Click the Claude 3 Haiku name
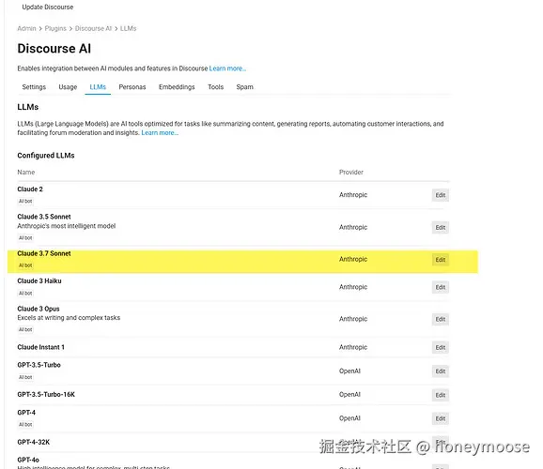543x469 pixels. point(39,280)
